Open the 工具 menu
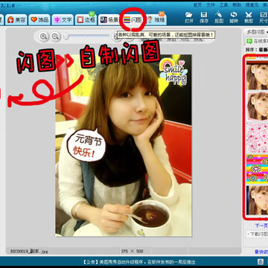Image resolution: width=268 pixels, height=268 pixels. point(223,4)
